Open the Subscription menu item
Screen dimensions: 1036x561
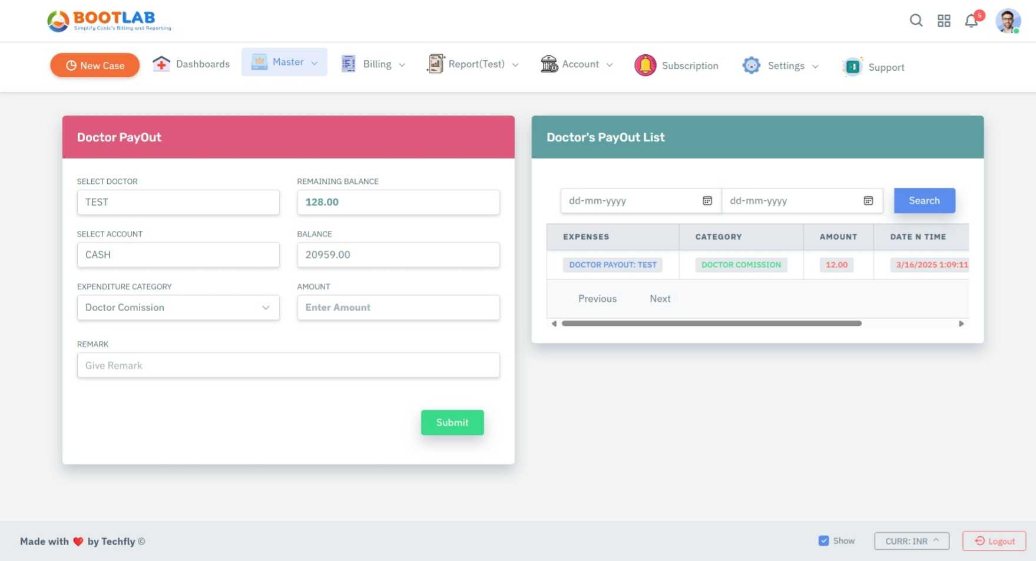(x=676, y=65)
